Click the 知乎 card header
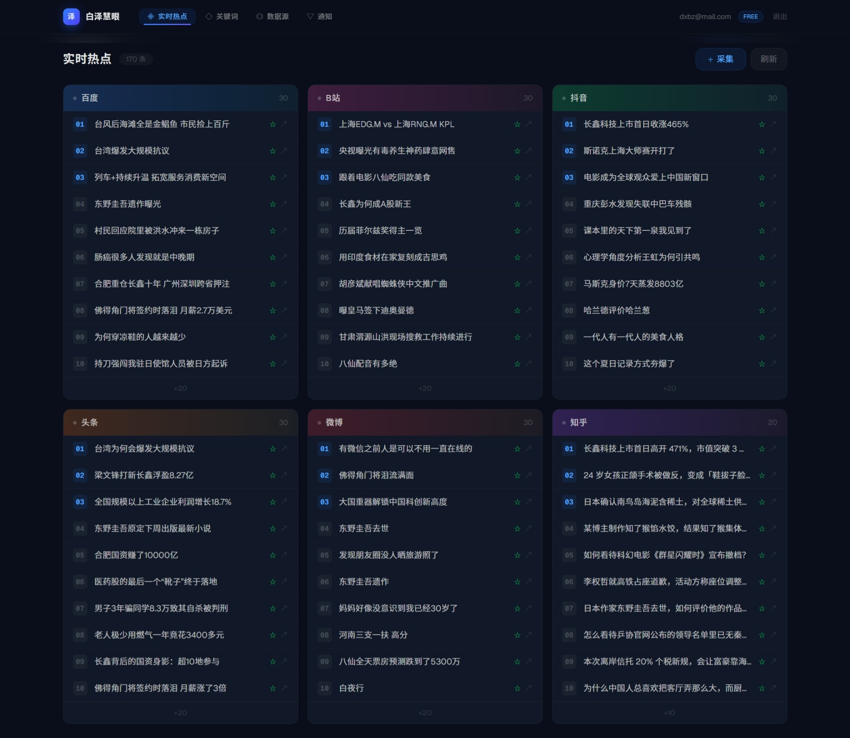Screen dimensions: 850x738 [x=669, y=422]
